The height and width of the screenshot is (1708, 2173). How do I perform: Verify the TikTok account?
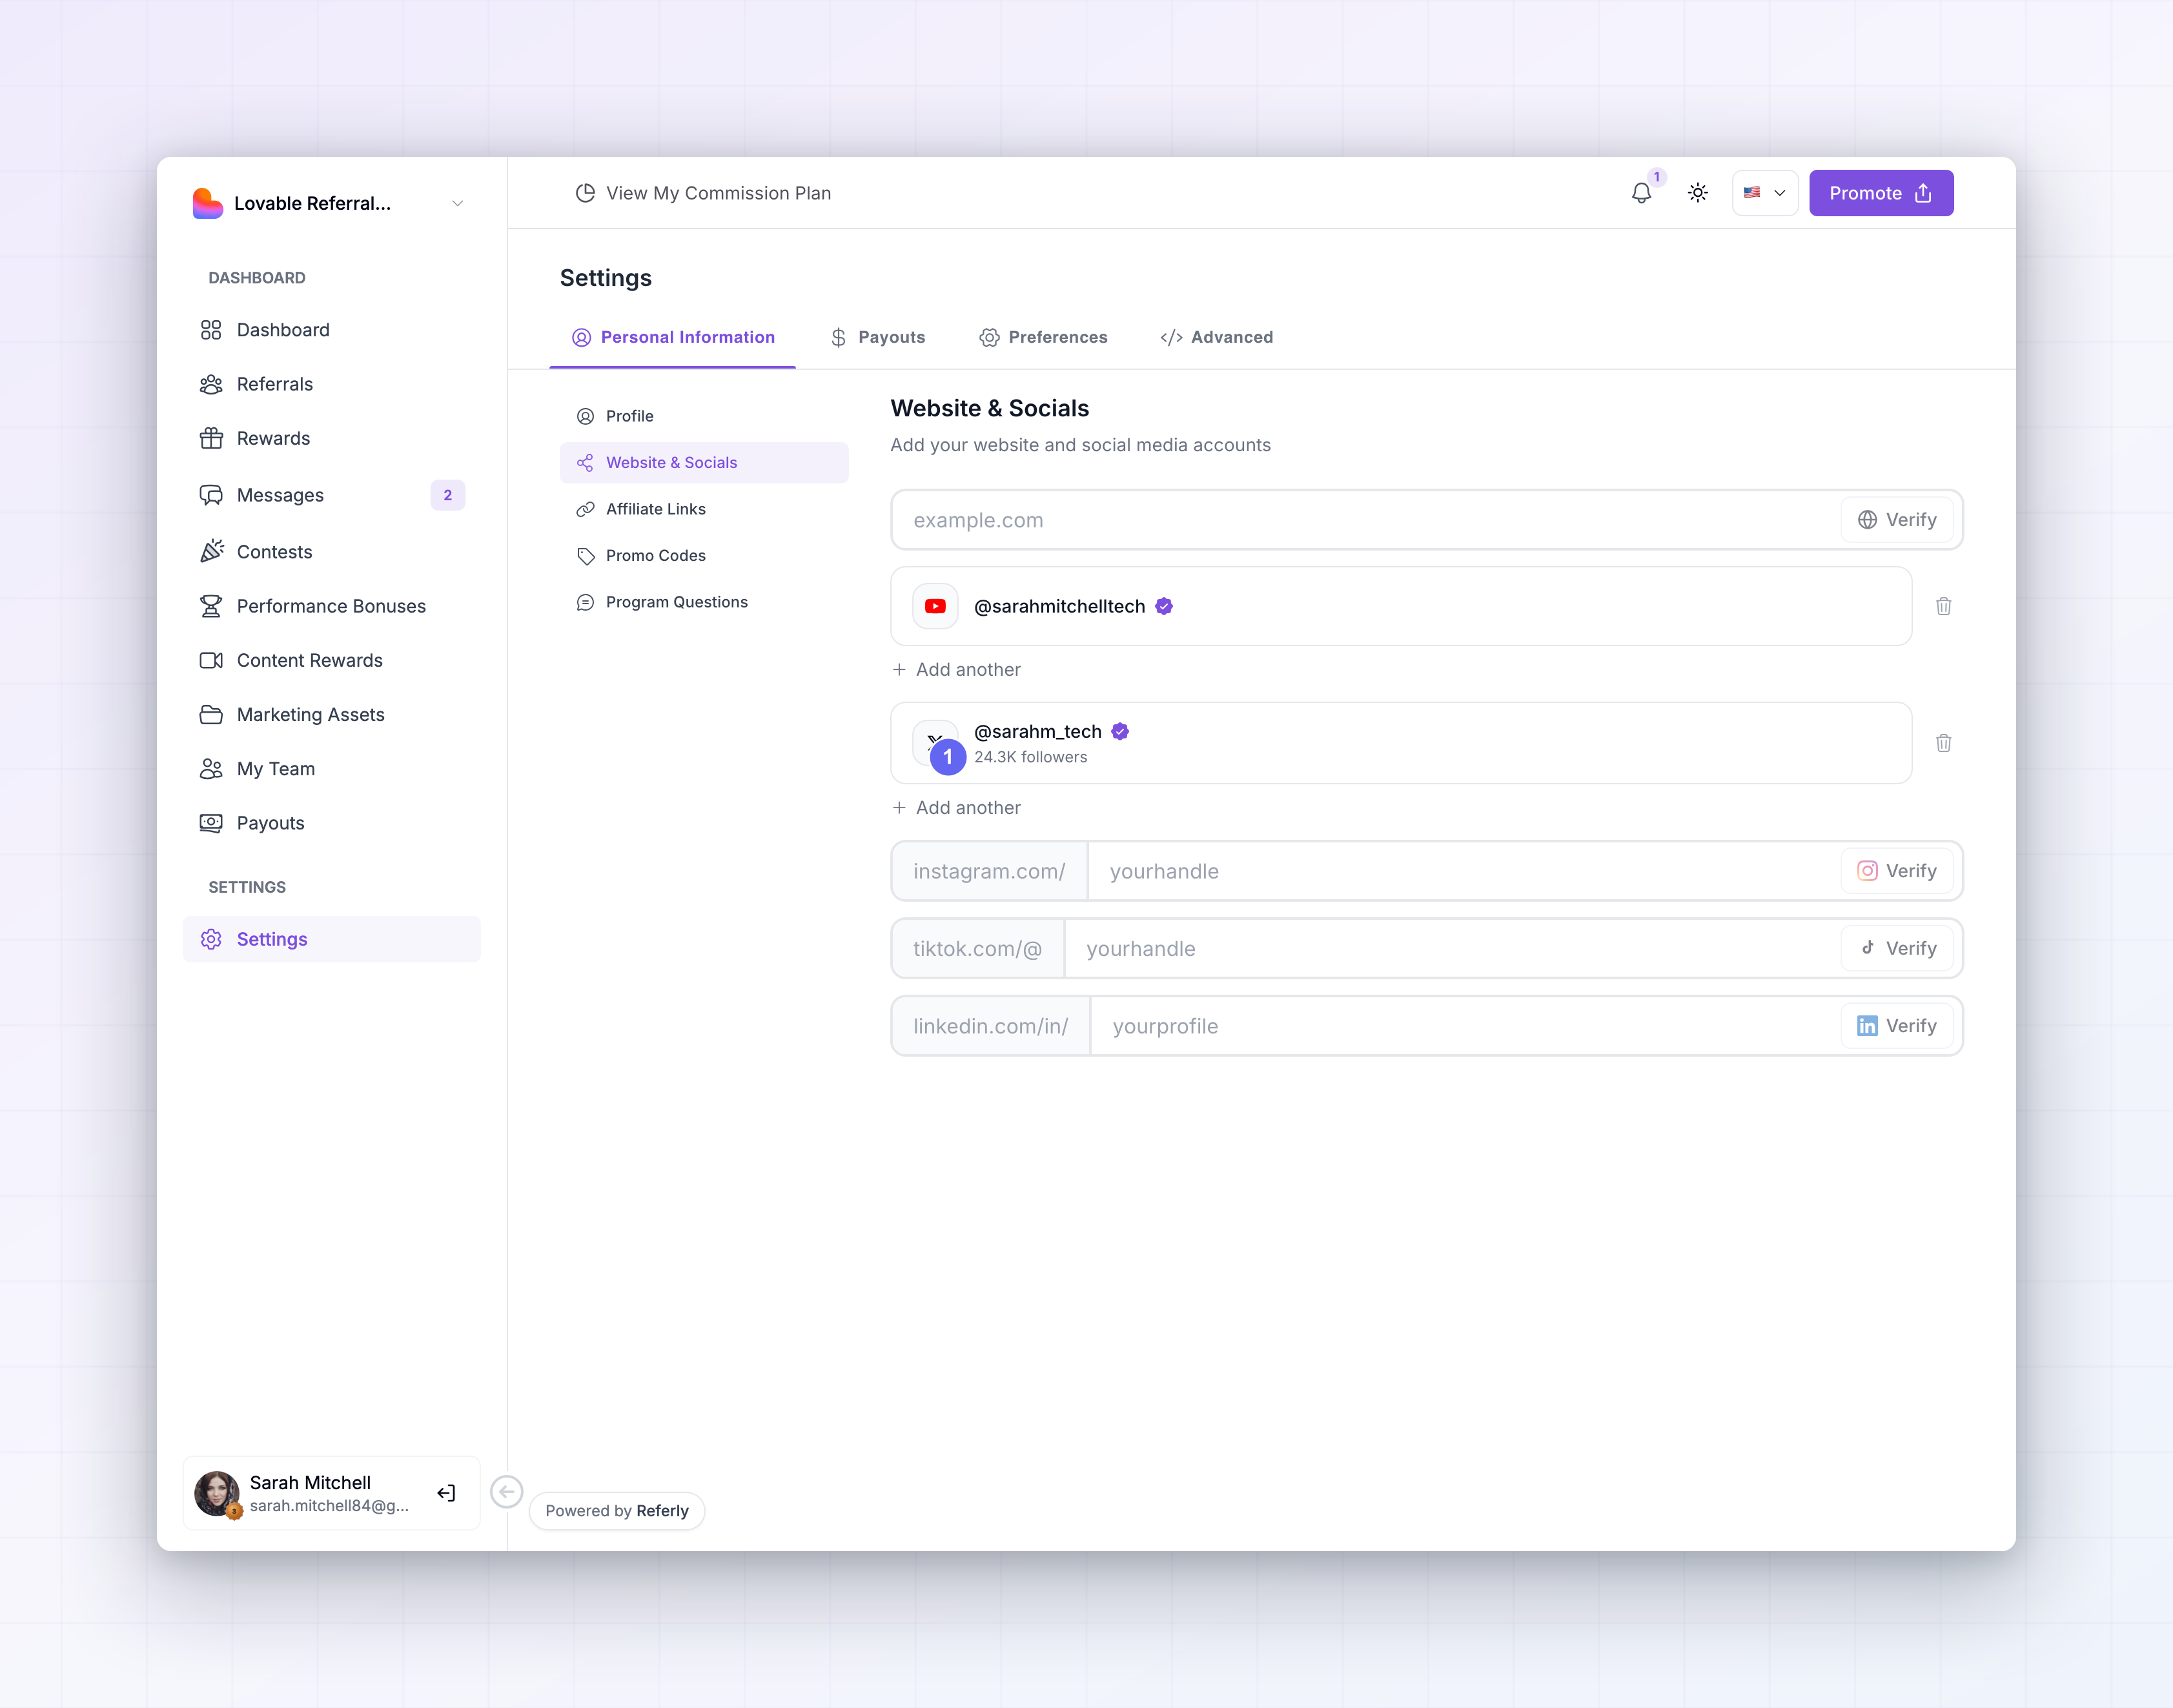pyautogui.click(x=1897, y=949)
